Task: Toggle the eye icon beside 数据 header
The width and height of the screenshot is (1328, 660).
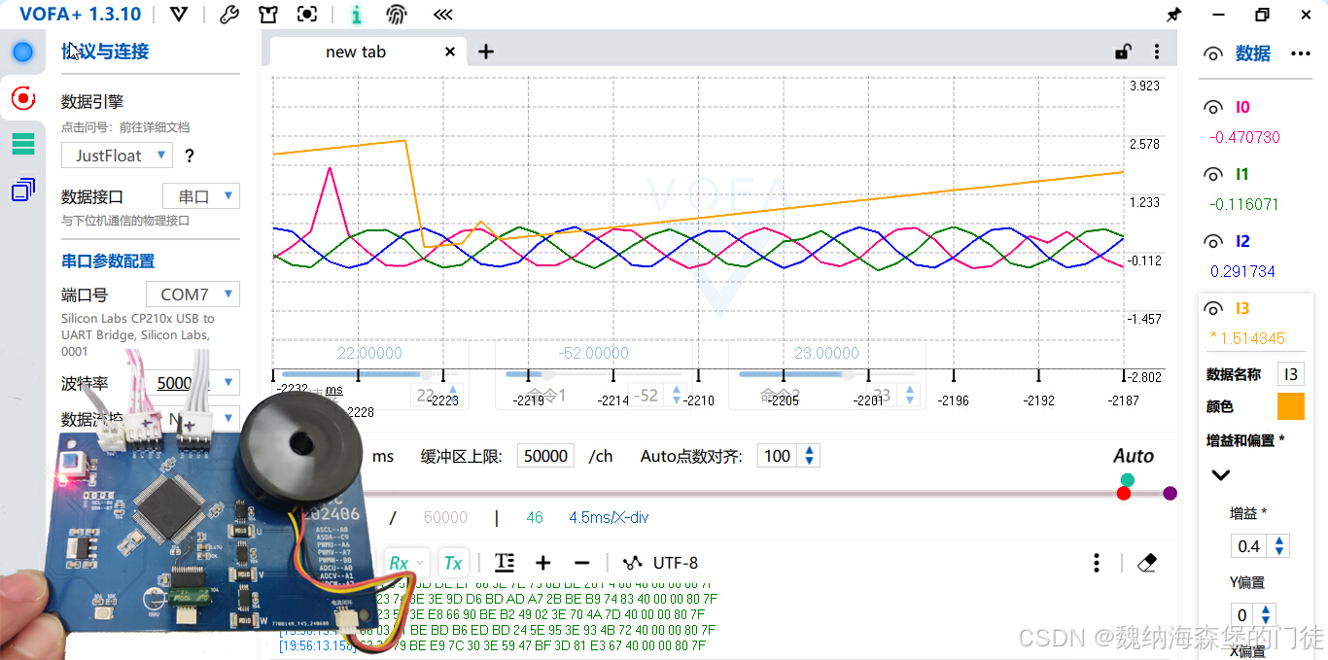Action: tap(1213, 54)
